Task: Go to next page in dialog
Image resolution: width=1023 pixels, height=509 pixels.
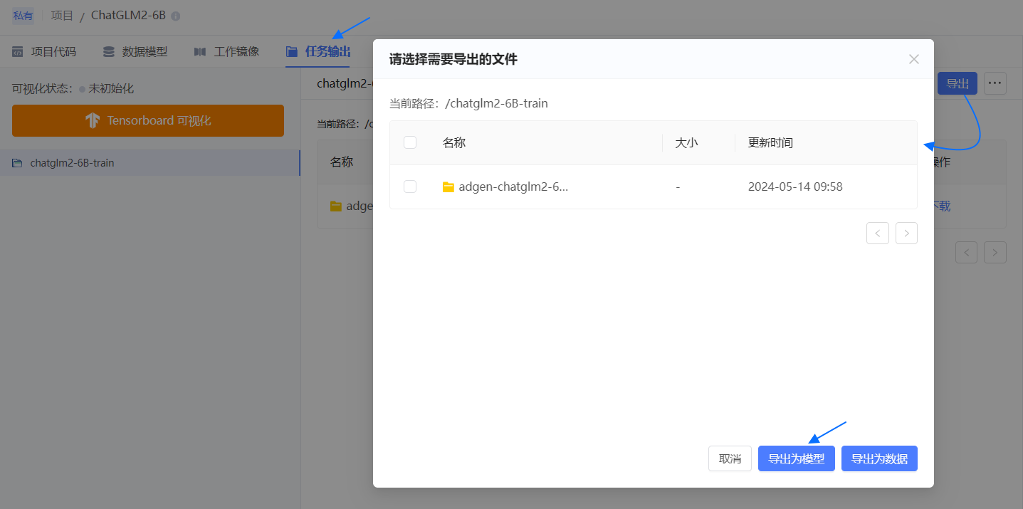Action: 906,233
